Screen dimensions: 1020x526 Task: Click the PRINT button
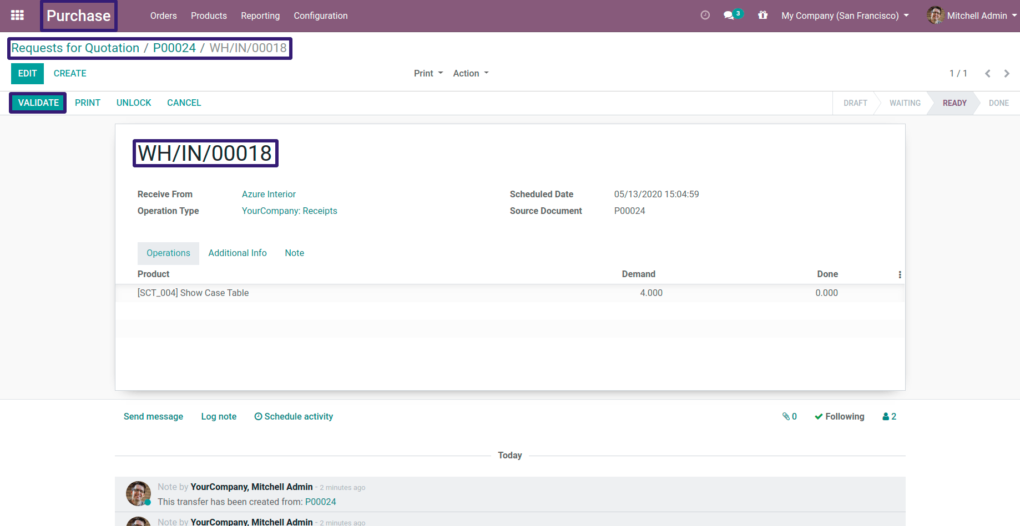pos(88,103)
